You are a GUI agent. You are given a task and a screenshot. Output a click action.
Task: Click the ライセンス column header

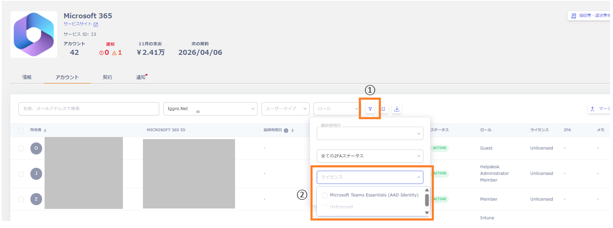pyautogui.click(x=540, y=130)
